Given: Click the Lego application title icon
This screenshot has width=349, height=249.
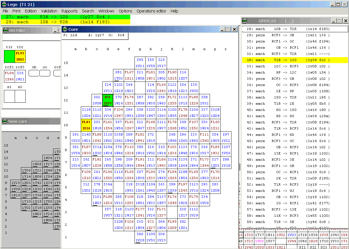Looking at the screenshot, I should tap(4, 4).
